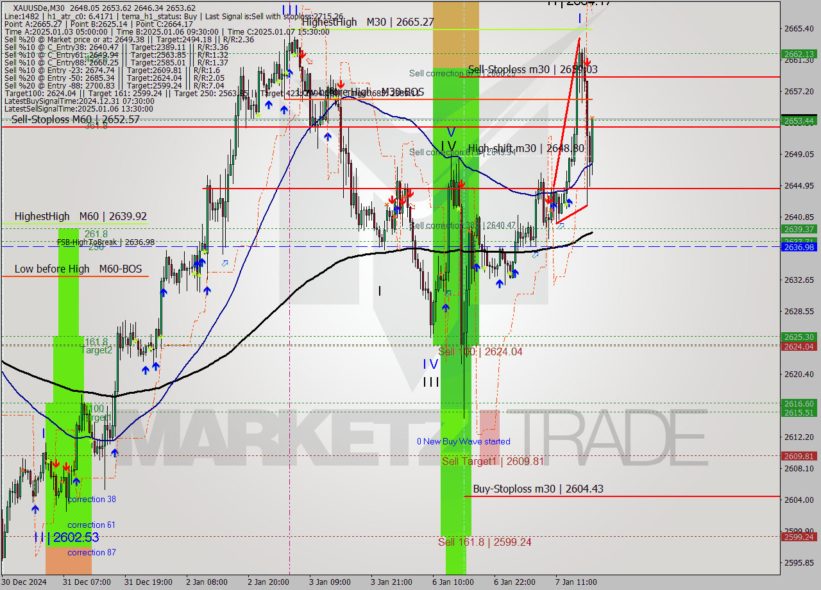Click the green 2616.60 price tag
This screenshot has height=590, width=821.
[798, 403]
